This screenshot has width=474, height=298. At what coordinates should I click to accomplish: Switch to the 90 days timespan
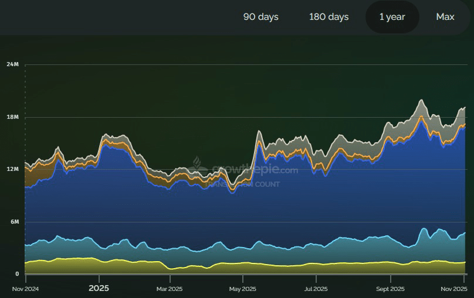point(260,17)
